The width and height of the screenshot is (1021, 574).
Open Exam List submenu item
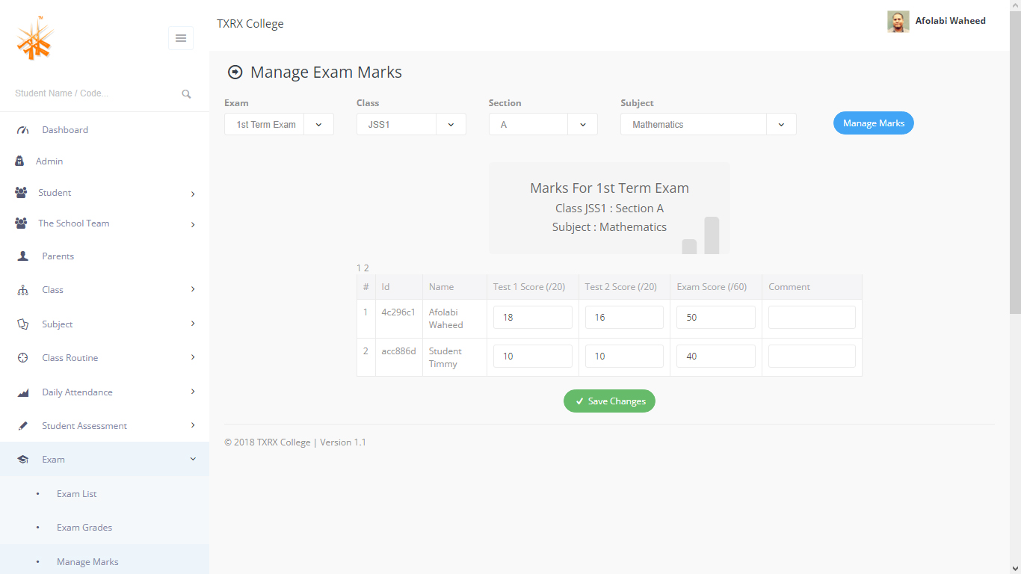click(x=77, y=494)
